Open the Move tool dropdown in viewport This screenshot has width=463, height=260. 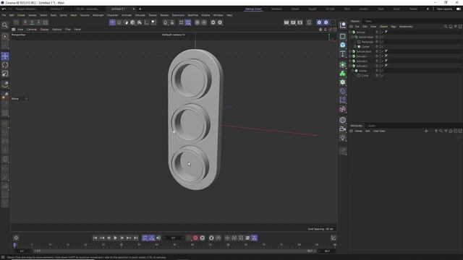[x=27, y=99]
